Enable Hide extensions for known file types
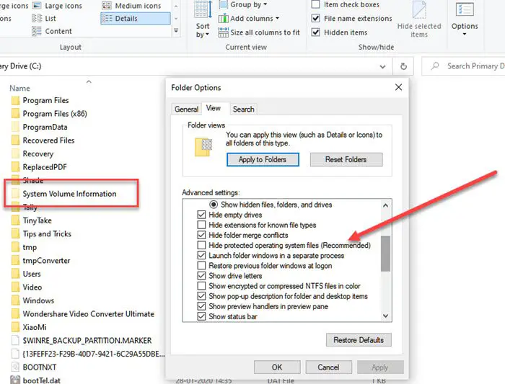Screen dimensions: 505x384 click(x=201, y=225)
